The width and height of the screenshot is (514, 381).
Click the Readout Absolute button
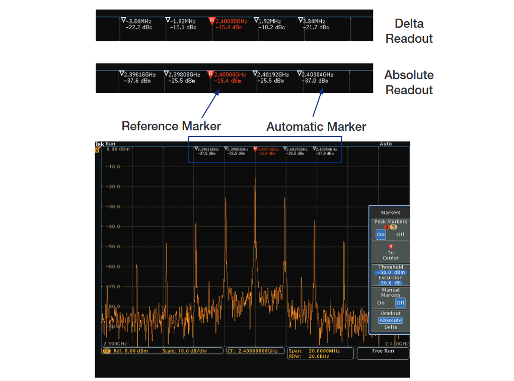390,320
